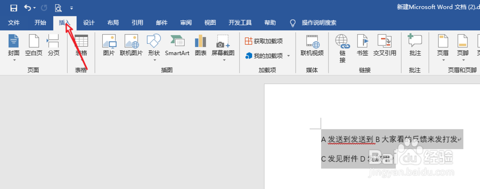Insert a SmartArt graphic
The height and width of the screenshot is (189, 480).
[177, 45]
